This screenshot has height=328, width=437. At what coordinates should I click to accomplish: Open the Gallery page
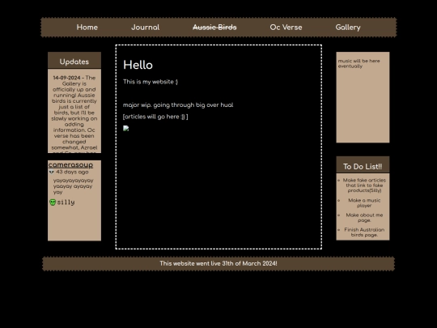(x=348, y=28)
